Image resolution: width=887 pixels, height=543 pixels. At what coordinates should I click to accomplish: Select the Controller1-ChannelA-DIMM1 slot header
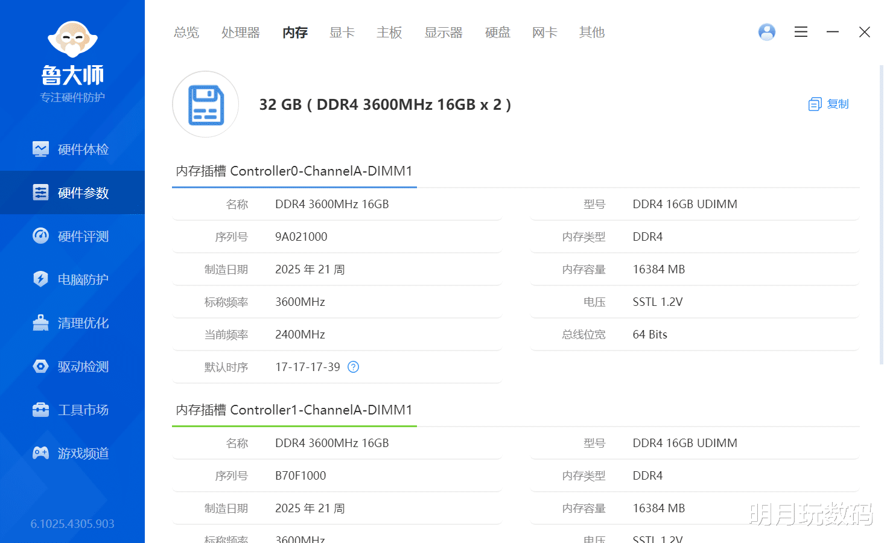point(294,410)
